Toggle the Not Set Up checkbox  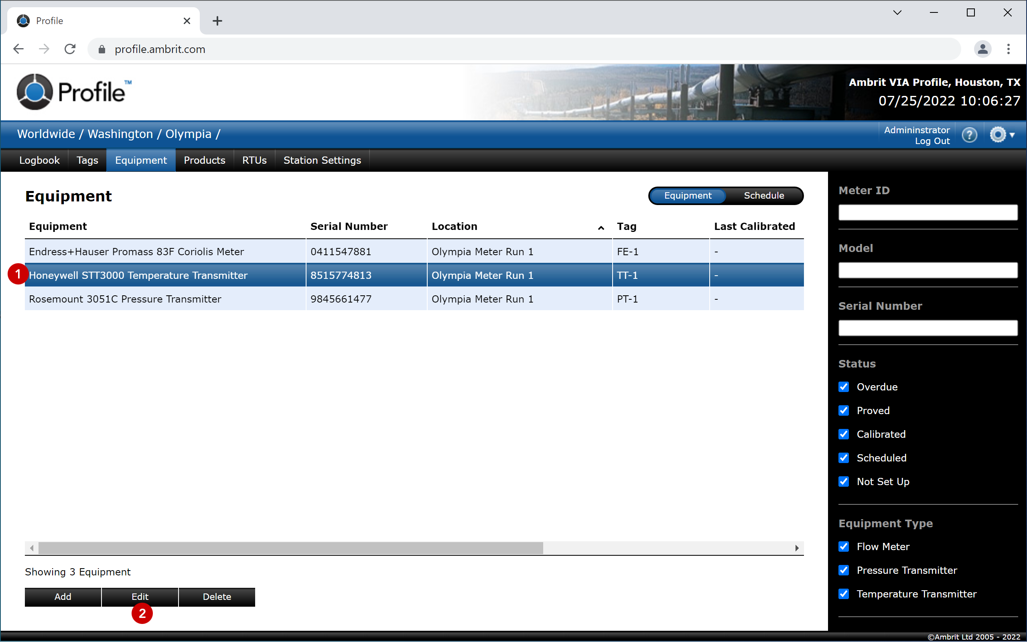point(844,482)
